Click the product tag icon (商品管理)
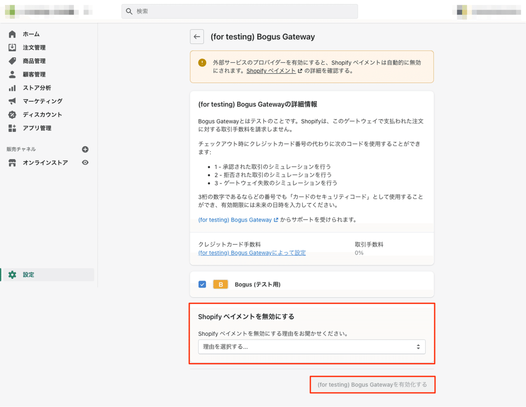Image resolution: width=526 pixels, height=407 pixels. pos(12,61)
